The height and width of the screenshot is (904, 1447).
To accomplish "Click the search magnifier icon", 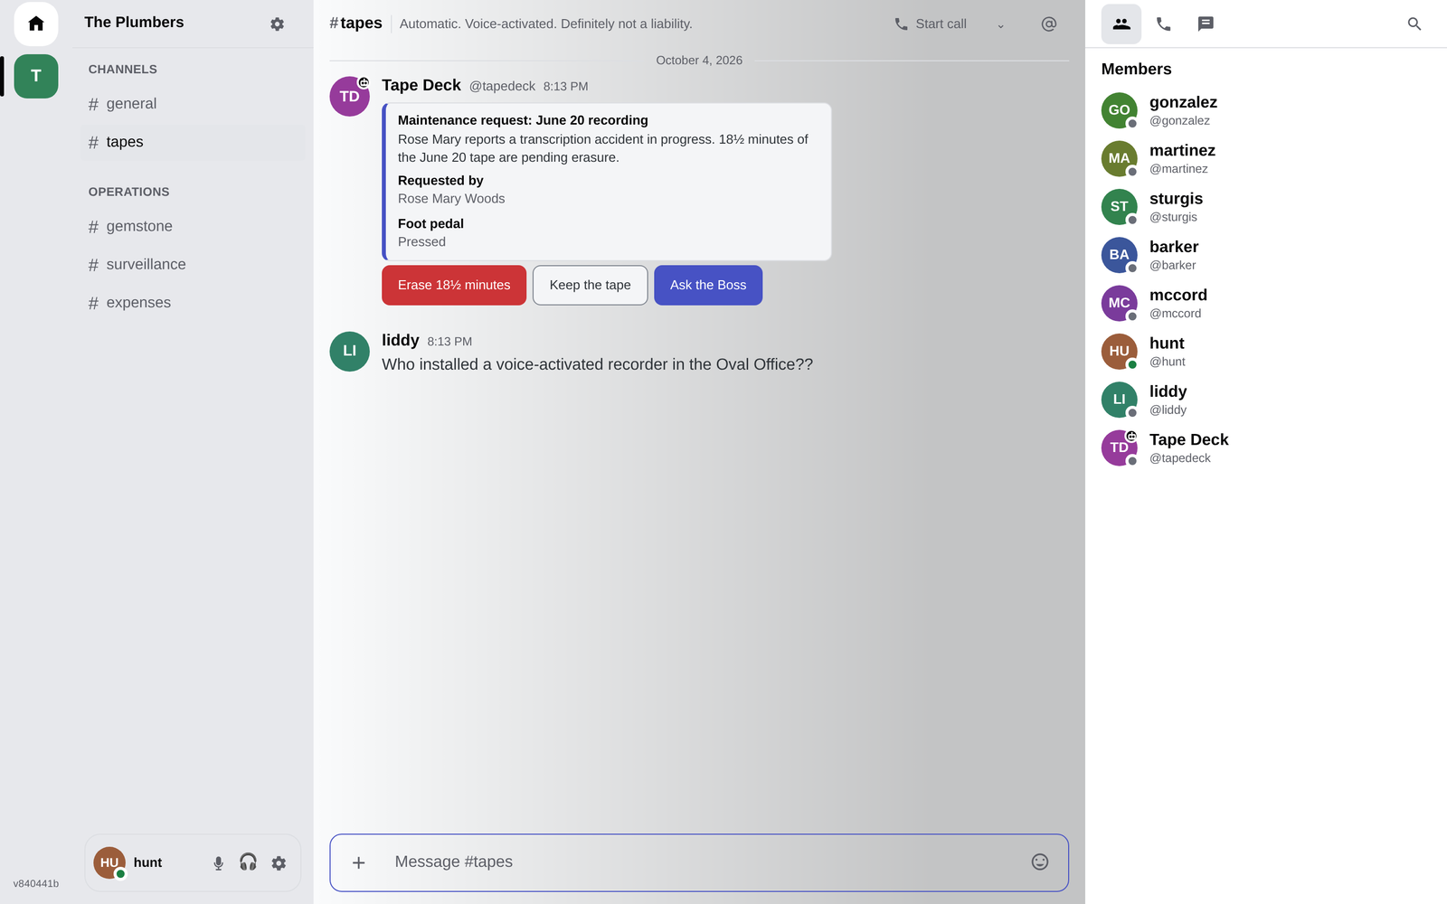I will [1414, 24].
